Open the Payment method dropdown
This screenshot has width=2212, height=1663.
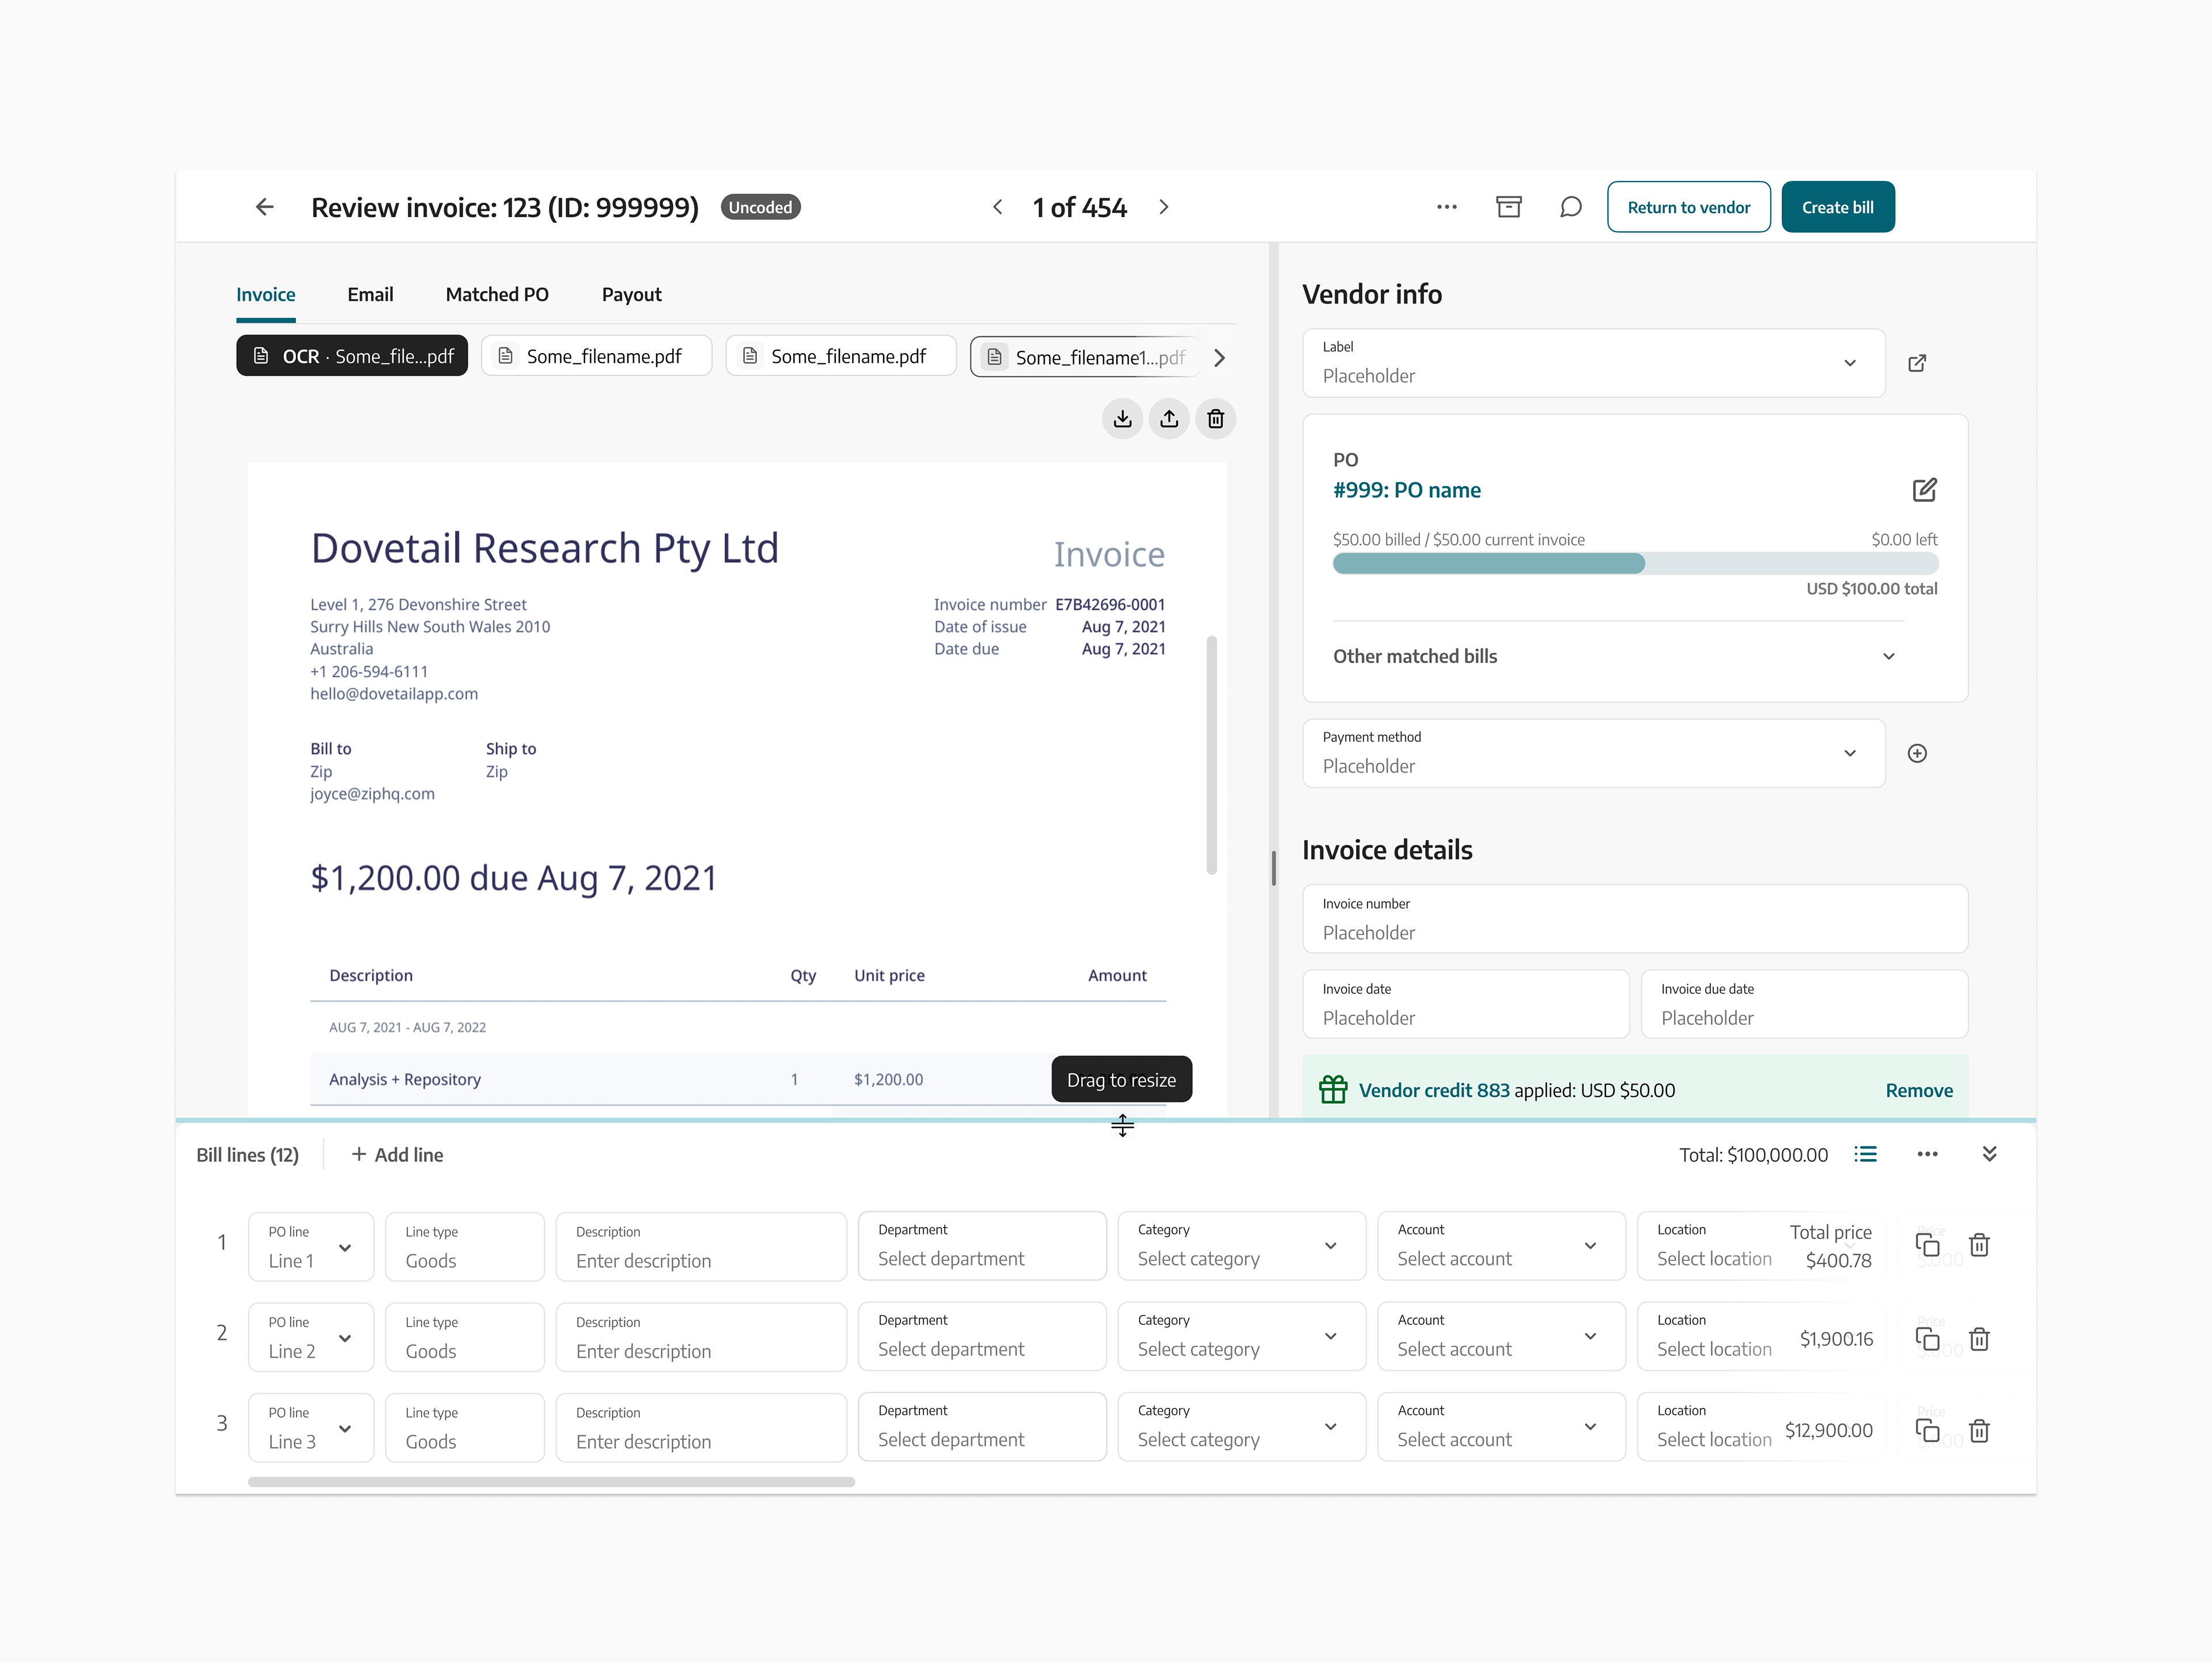tap(1594, 753)
